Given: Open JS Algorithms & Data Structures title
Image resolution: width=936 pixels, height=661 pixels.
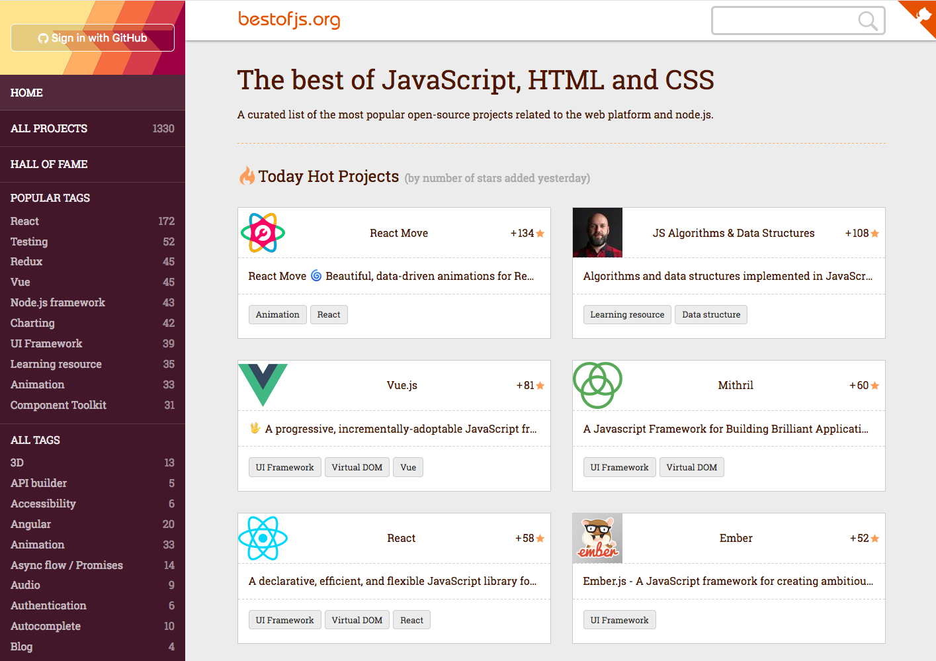Looking at the screenshot, I should pos(734,233).
